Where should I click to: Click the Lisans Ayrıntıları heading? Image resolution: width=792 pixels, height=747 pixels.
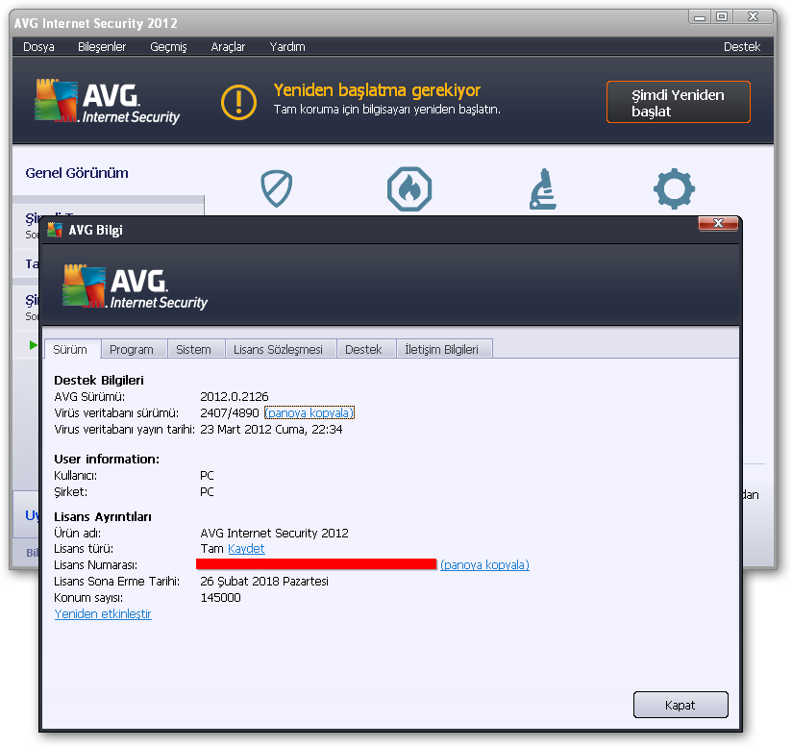[x=103, y=516]
